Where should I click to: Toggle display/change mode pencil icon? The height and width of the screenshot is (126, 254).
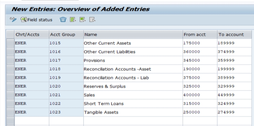13,19
